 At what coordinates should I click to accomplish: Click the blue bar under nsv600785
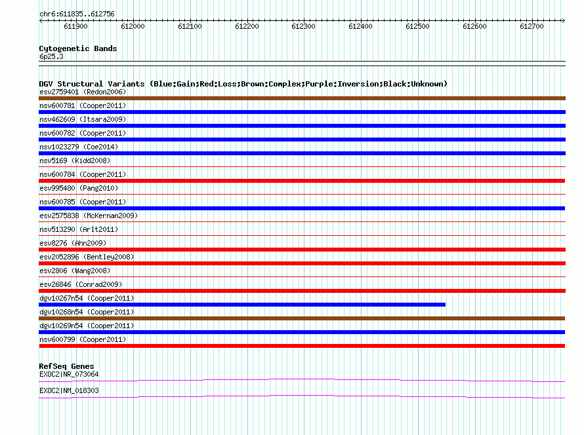tap(302, 208)
